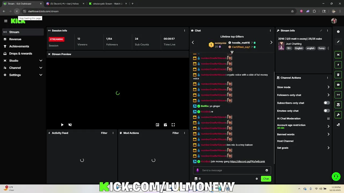
Task: Toggle the document/notes widget icon in sidebar
Action: [x=338, y=75]
